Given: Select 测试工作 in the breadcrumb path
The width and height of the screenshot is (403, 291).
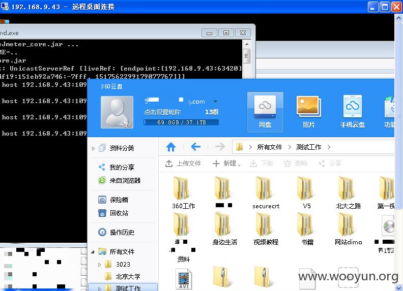Looking at the screenshot, I should (x=309, y=147).
